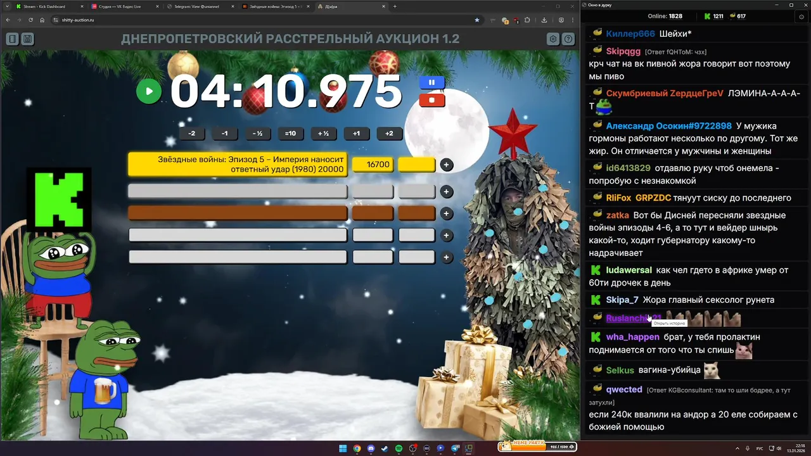Open browser extensions puzzle icon
Viewport: 811px width, 456px height.
point(527,20)
